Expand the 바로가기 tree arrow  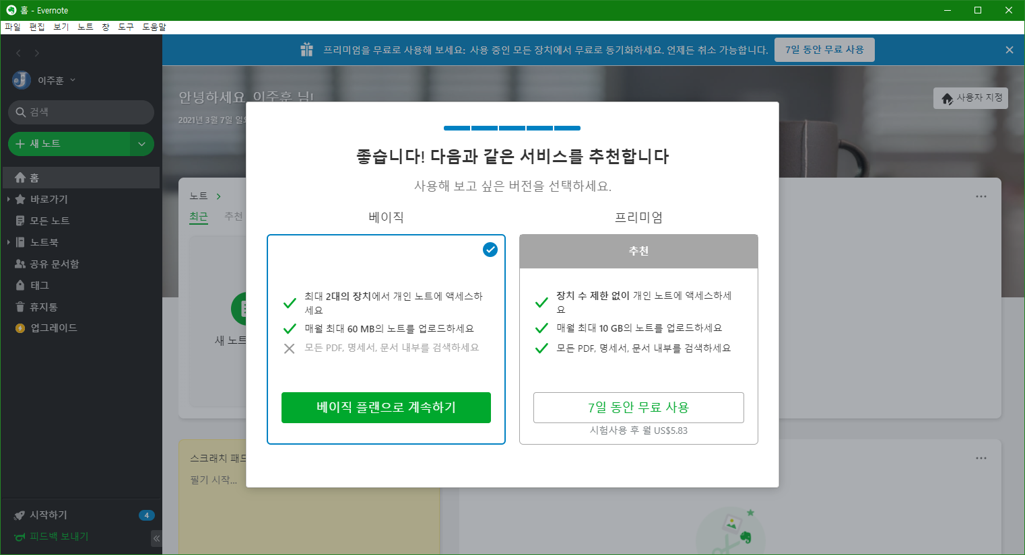pos(8,199)
